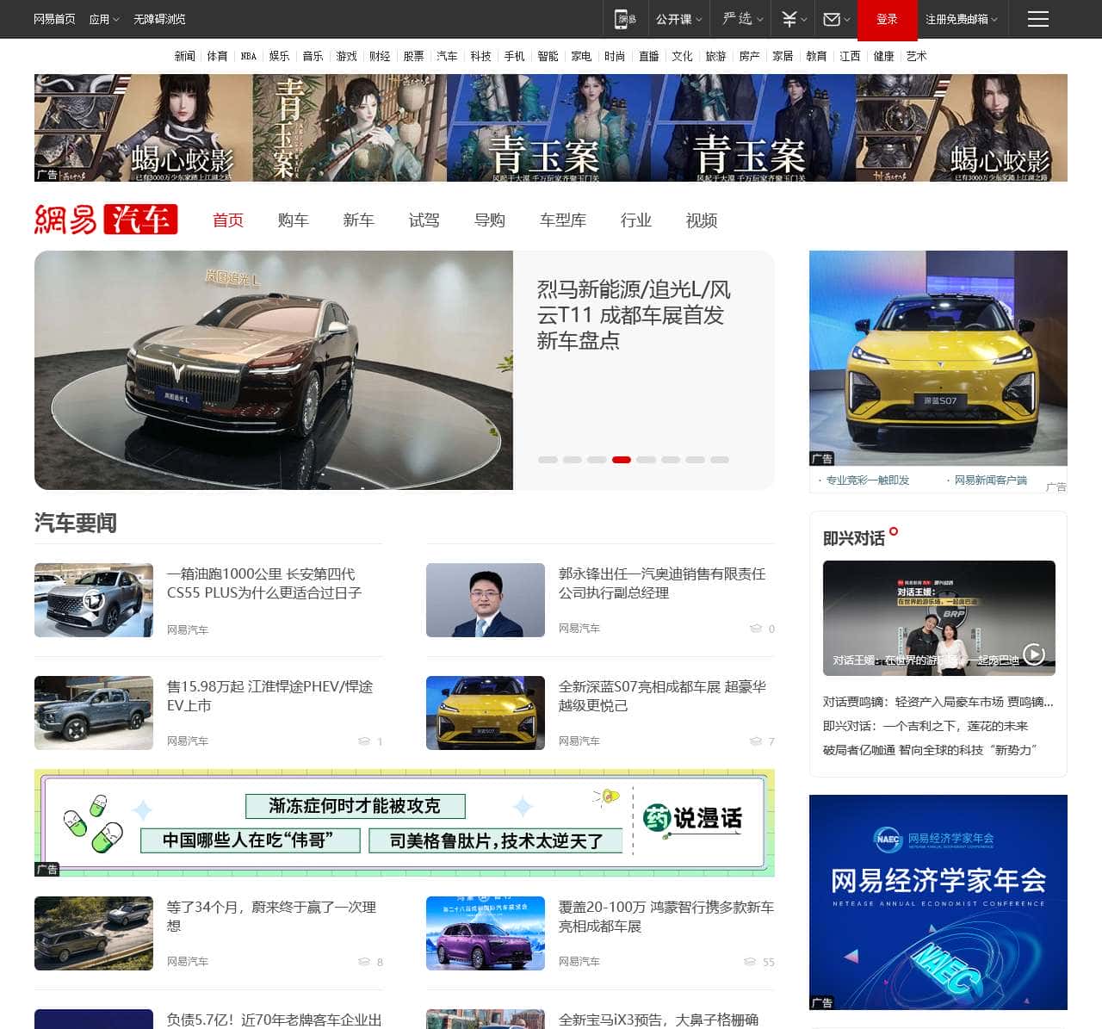Image resolution: width=1102 pixels, height=1029 pixels.
Task: Expand the 公开课 dropdown
Action: point(678,19)
